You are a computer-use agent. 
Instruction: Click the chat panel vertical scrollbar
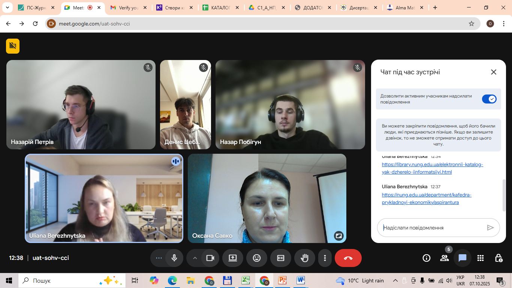point(503,195)
